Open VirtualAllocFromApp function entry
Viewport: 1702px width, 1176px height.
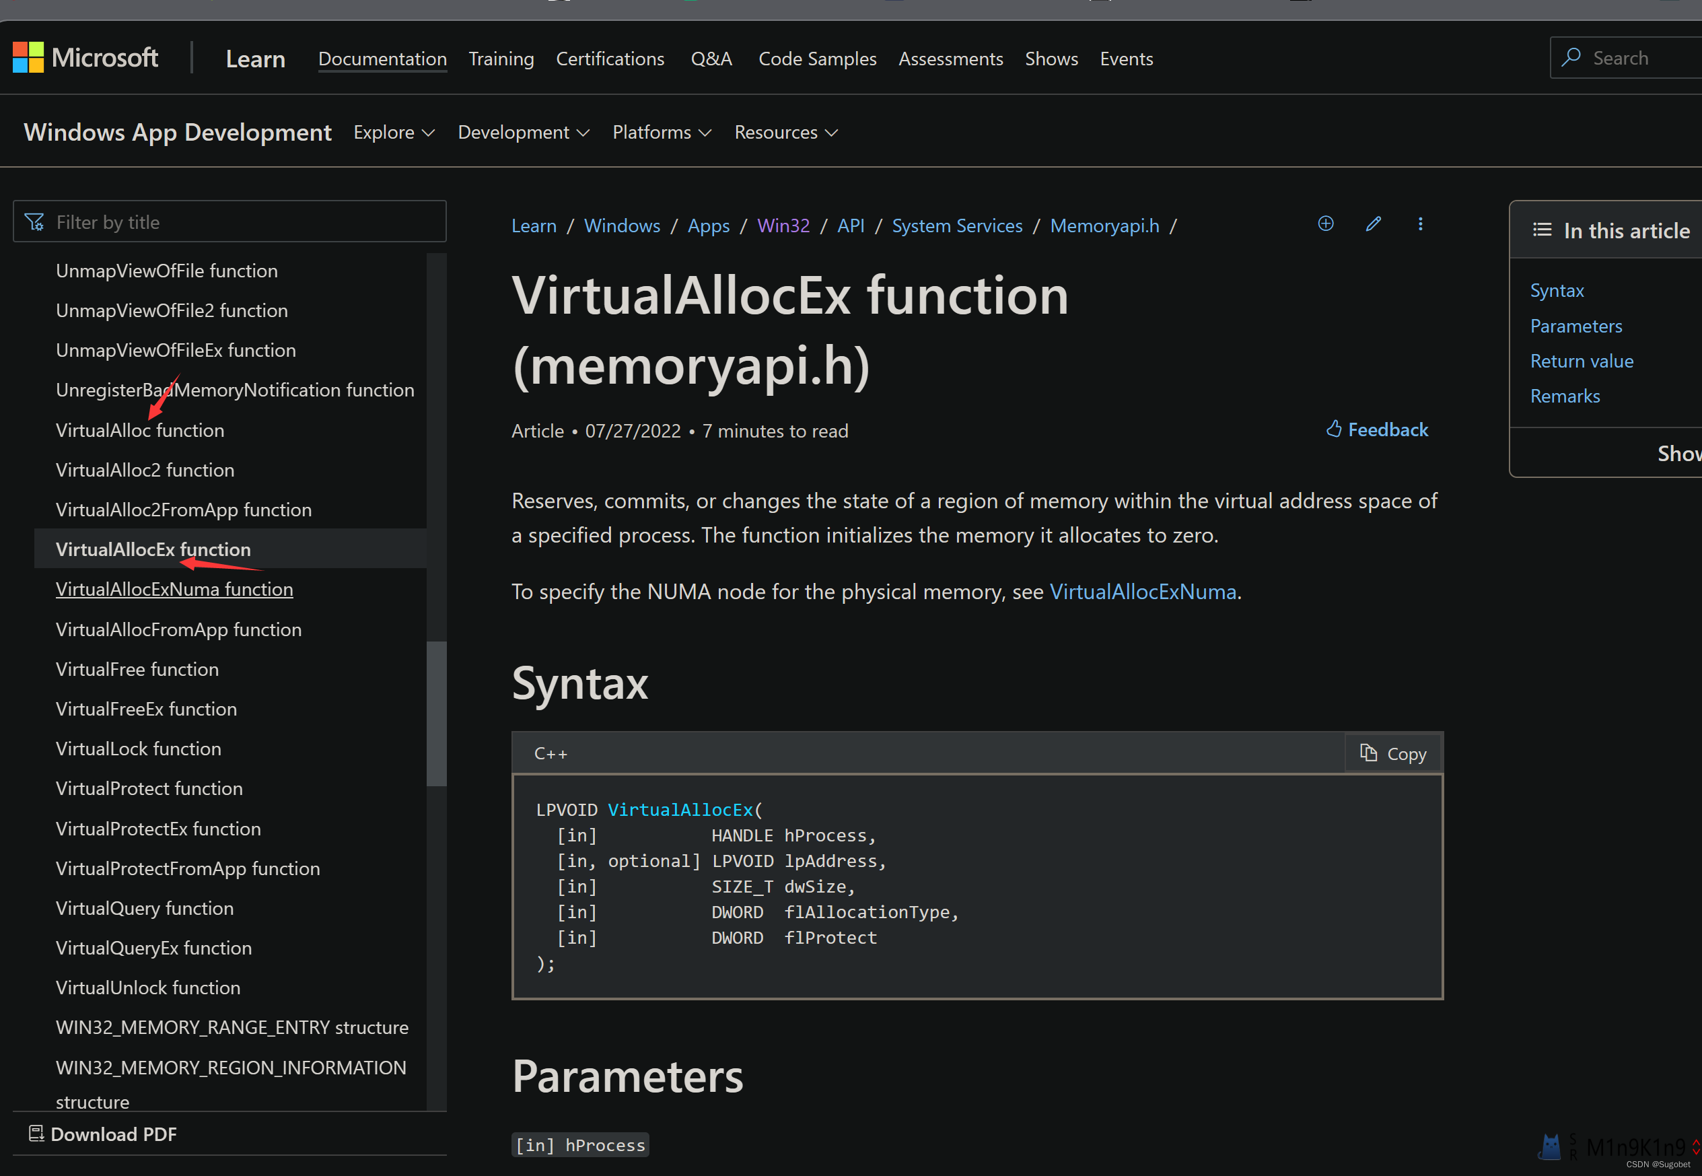(x=178, y=629)
